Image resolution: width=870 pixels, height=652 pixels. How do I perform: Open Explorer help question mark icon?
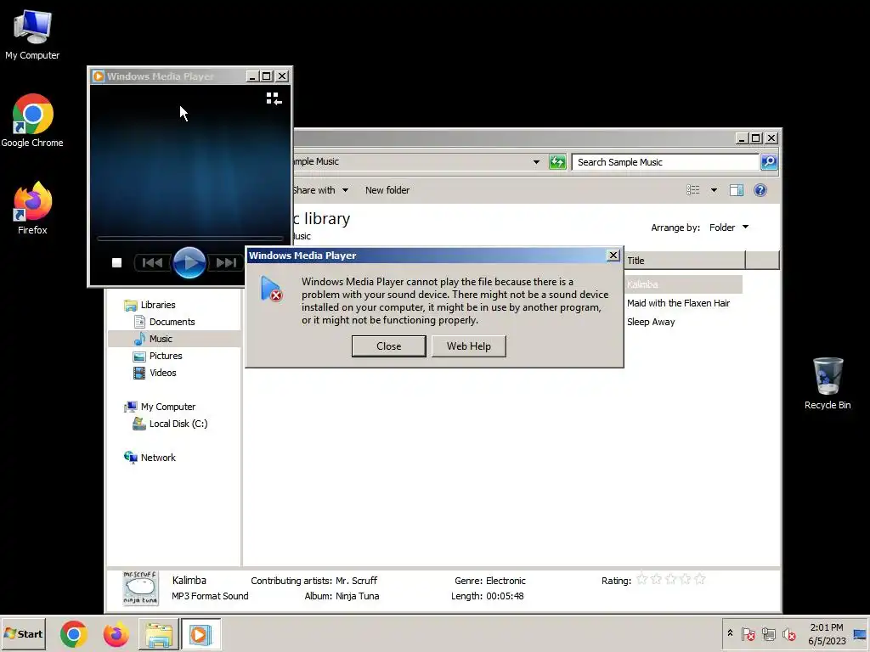click(760, 190)
